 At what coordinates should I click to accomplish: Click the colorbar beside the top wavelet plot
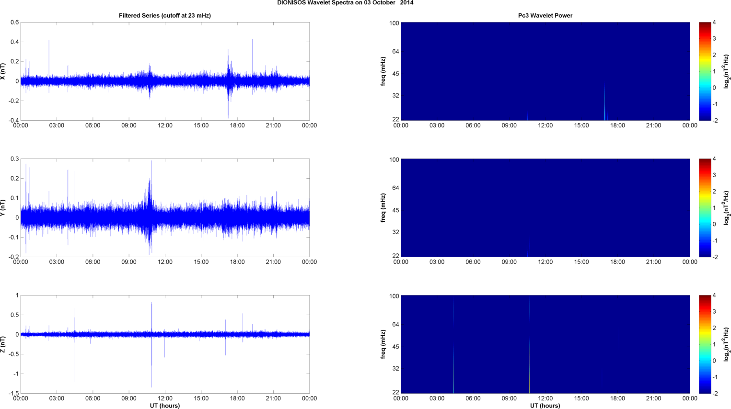click(x=705, y=71)
